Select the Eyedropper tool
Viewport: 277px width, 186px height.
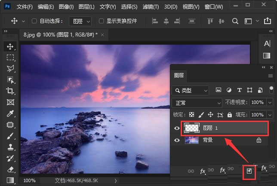10,113
